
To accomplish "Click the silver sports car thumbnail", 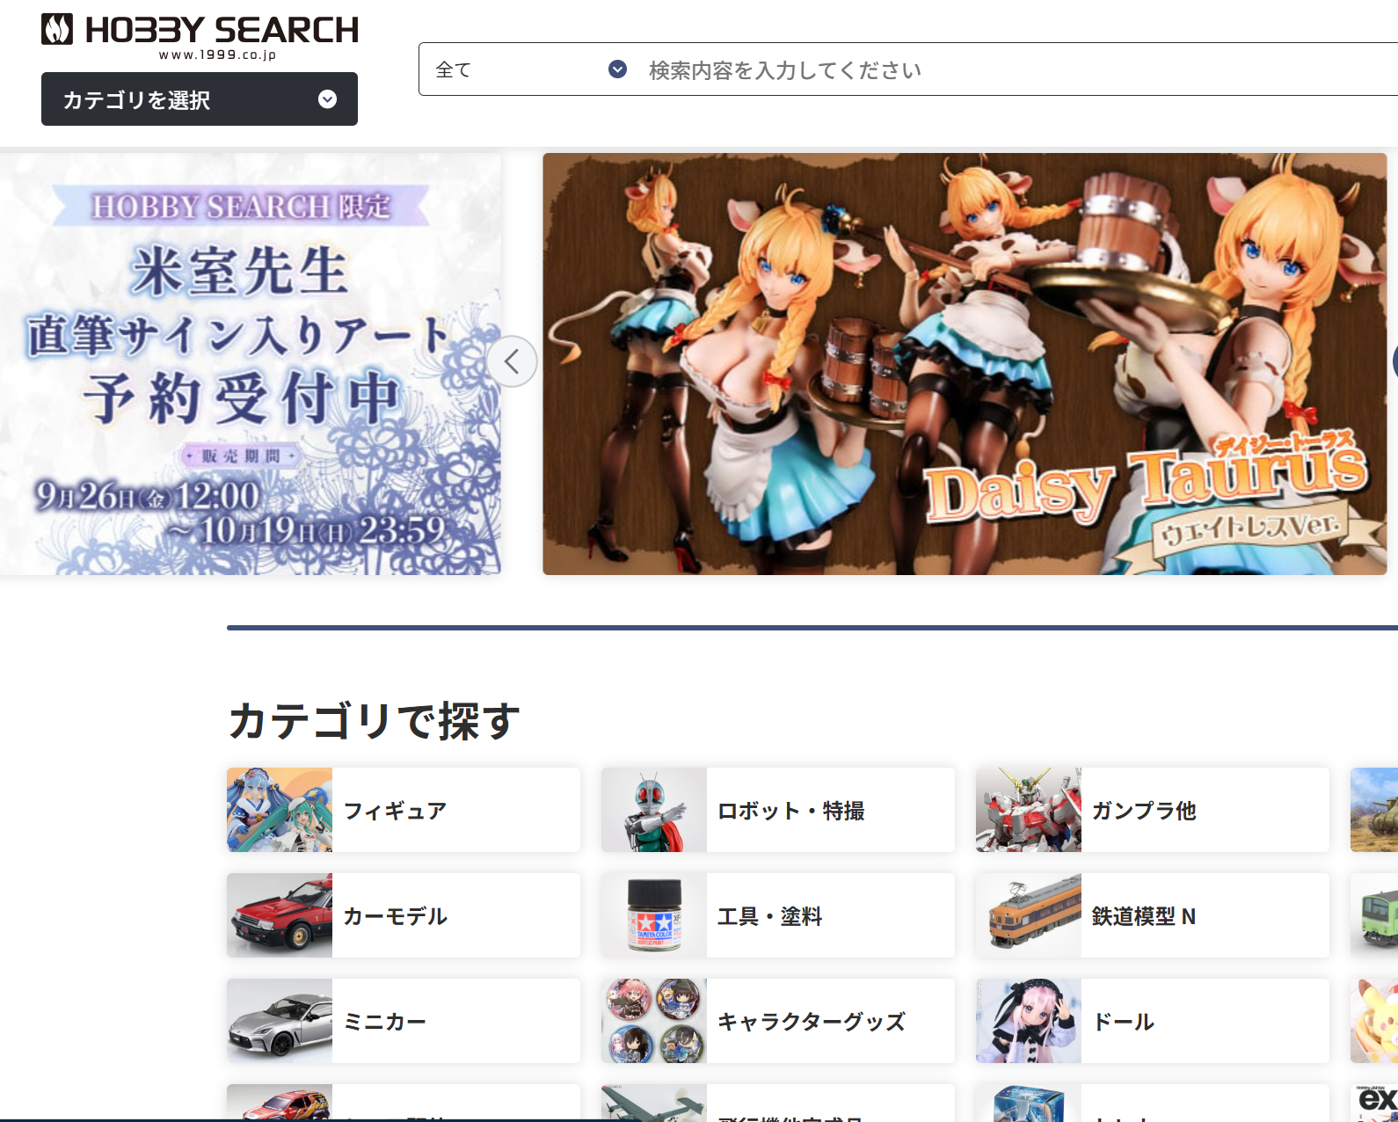I will point(280,1021).
